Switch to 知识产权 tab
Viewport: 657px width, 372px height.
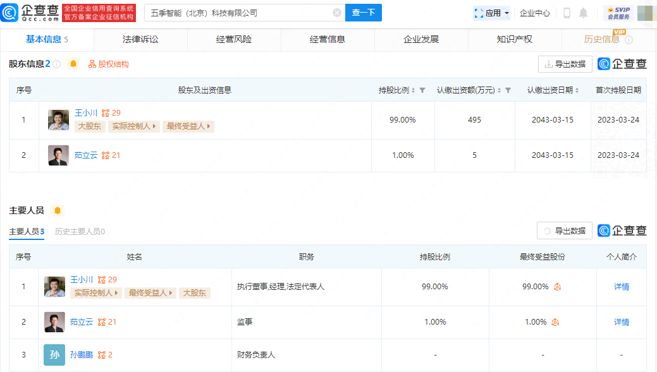pyautogui.click(x=515, y=39)
